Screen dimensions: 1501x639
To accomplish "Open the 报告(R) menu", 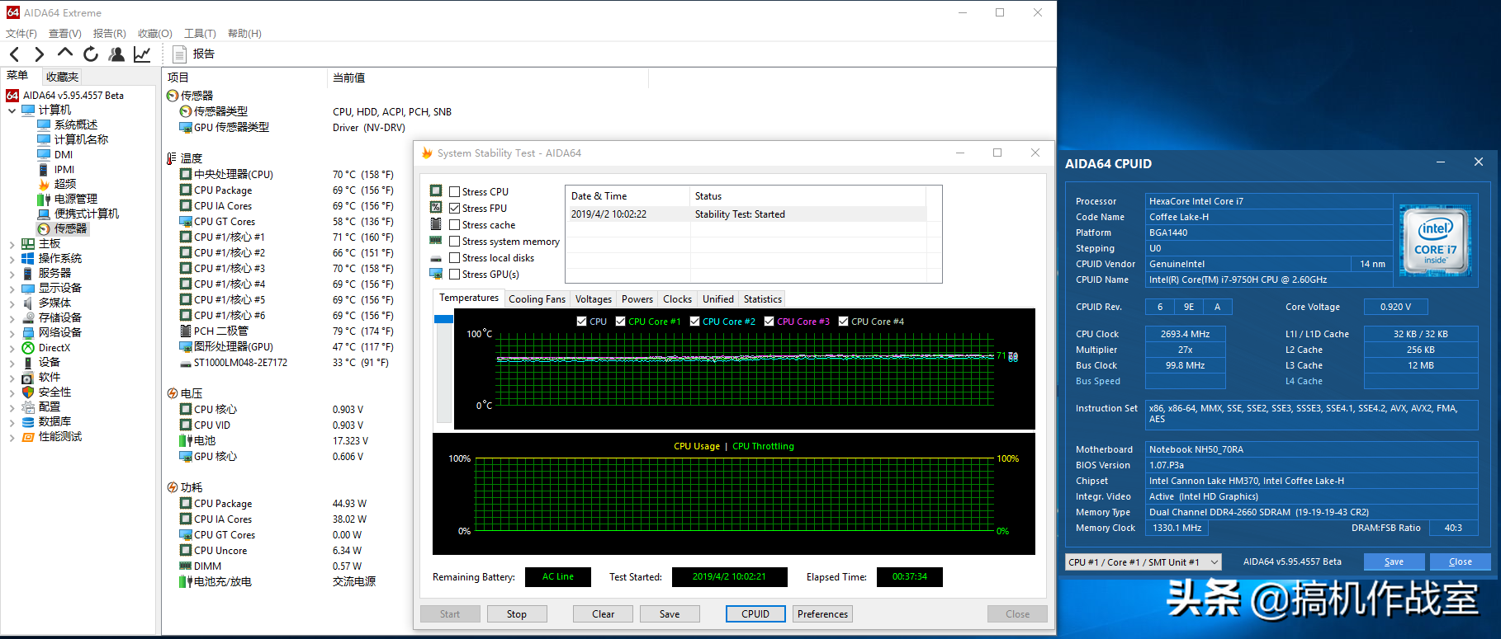I will 110,34.
